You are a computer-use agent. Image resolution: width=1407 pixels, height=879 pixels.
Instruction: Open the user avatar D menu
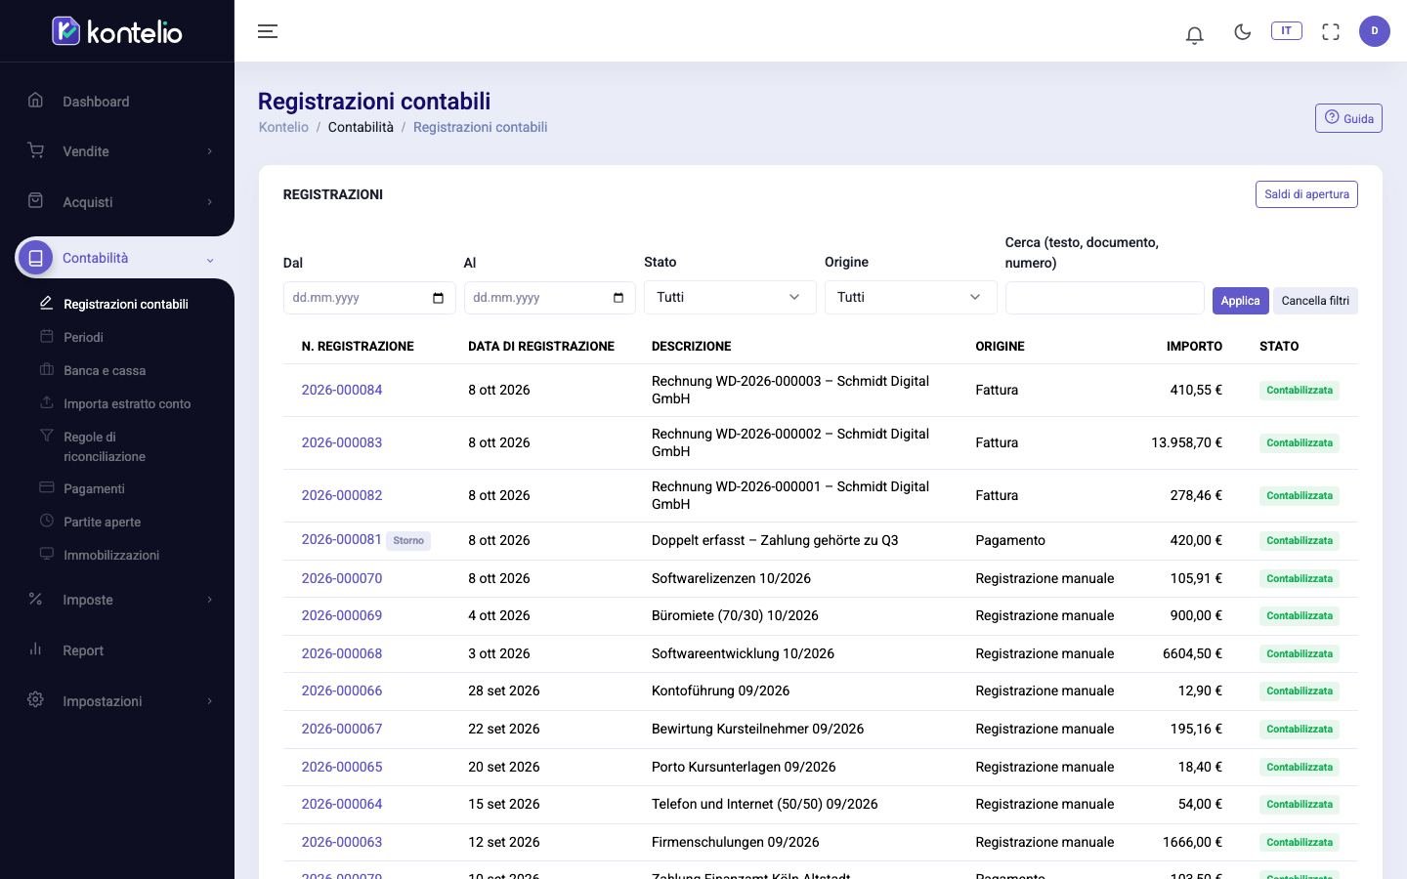coord(1374,31)
